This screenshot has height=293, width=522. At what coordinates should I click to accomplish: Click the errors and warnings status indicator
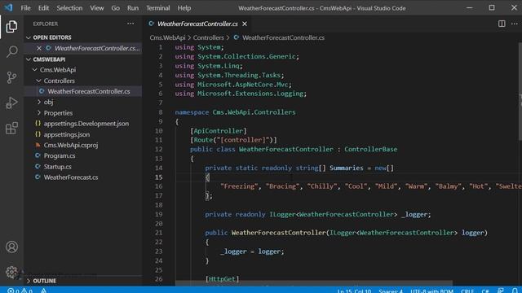pos(20,291)
